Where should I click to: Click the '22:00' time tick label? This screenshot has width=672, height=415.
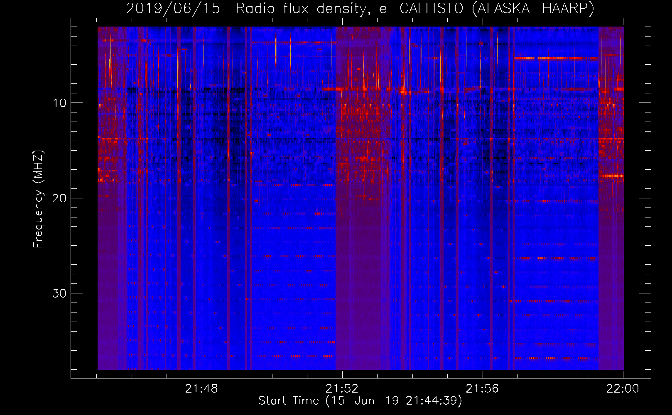point(623,389)
